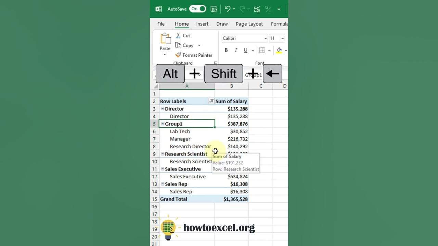
Task: Cut the selection with scissors icon
Action: point(178,36)
